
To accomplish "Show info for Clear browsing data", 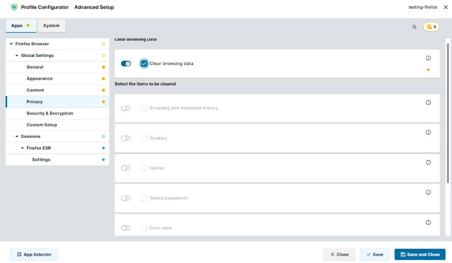I will pos(429,58).
